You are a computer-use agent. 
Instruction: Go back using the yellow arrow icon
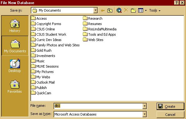coord(103,11)
